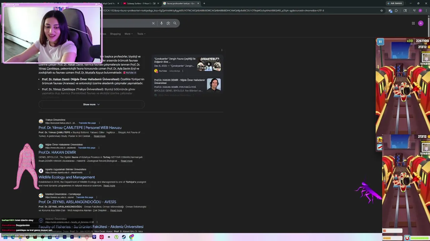Open Adobe After Effects from the taskbar
This screenshot has width=430, height=241.
(x=64, y=237)
